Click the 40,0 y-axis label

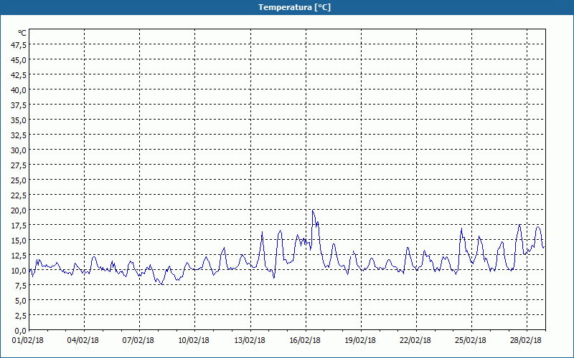pyautogui.click(x=19, y=90)
